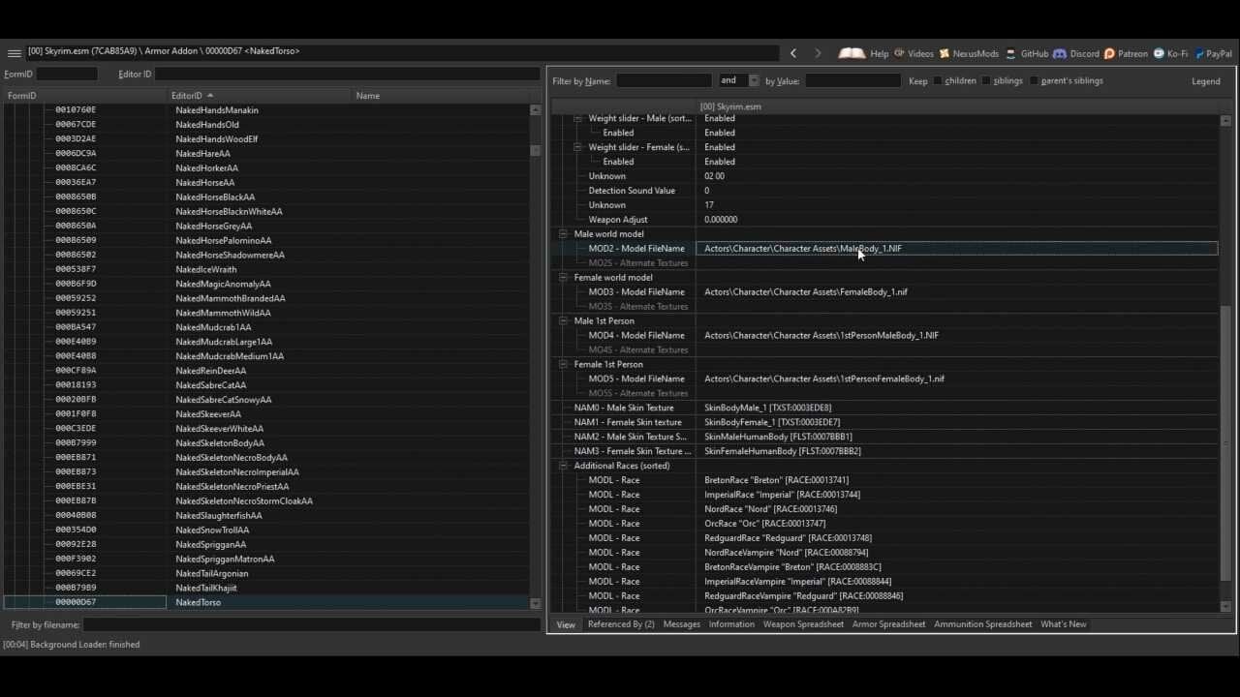Select NakedTorso record row

(x=266, y=602)
